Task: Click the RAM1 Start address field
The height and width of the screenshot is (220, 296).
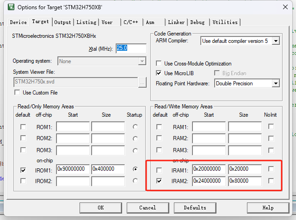Action: pos(209,126)
